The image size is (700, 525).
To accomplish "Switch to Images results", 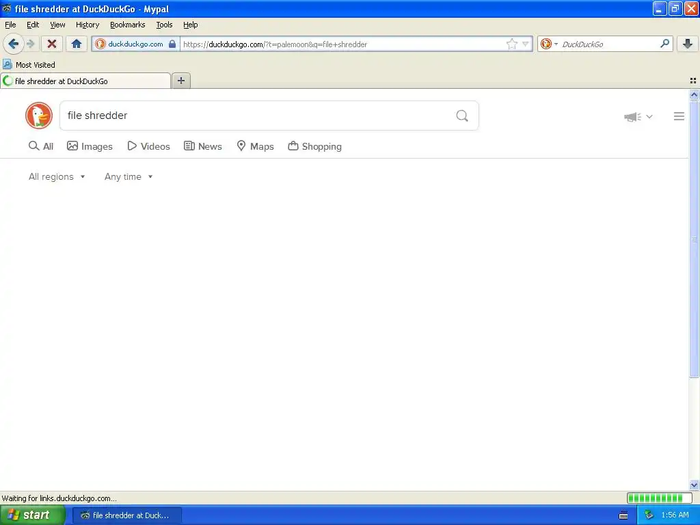I will click(90, 146).
